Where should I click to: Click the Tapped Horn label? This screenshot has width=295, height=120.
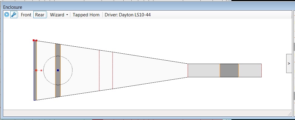coord(86,15)
